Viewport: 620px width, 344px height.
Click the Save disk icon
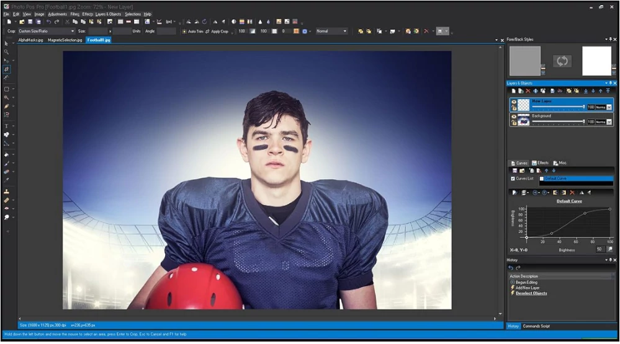tap(30, 22)
